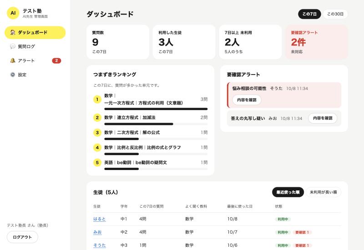The height and width of the screenshot is (250, 364).
Task: Click column header 最後に使った日
Action: pos(240,206)
